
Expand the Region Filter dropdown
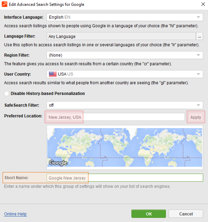125,55
